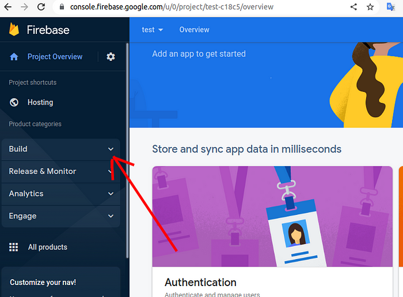Click 'Add an app to get started' text
Image resolution: width=403 pixels, height=297 pixels.
[199, 54]
